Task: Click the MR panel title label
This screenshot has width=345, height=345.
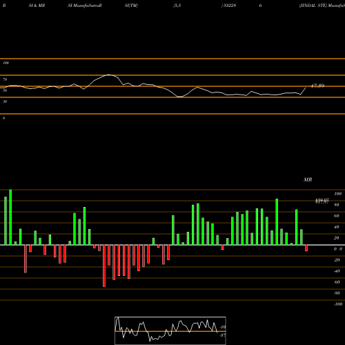Action: pyautogui.click(x=308, y=179)
